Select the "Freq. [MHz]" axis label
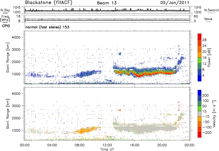The height and width of the screenshot is (151, 219). pos(5,18)
